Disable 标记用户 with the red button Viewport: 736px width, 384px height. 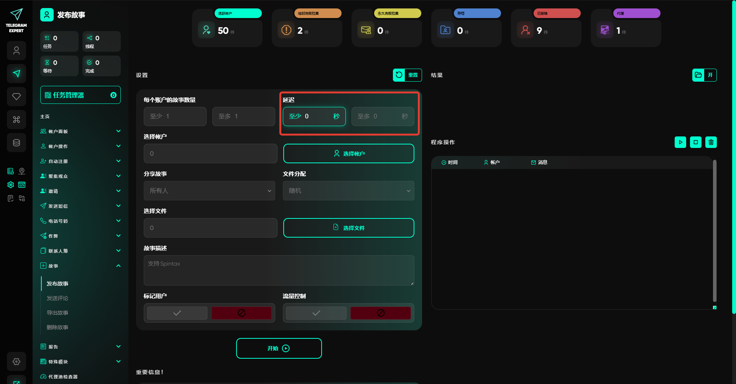point(242,313)
